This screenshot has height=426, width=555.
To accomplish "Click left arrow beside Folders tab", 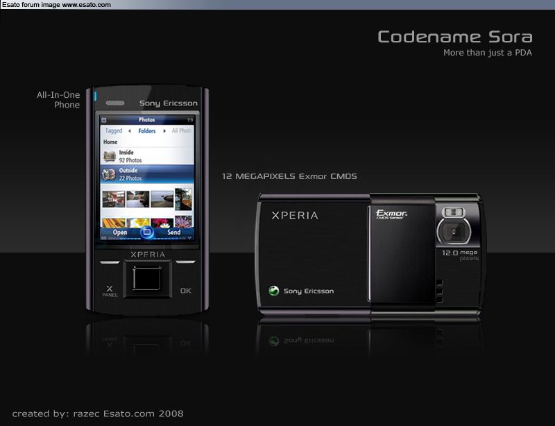I will [129, 131].
